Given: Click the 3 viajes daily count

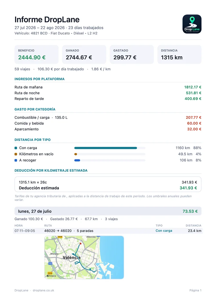Looking at the screenshot, I should (x=111, y=219).
